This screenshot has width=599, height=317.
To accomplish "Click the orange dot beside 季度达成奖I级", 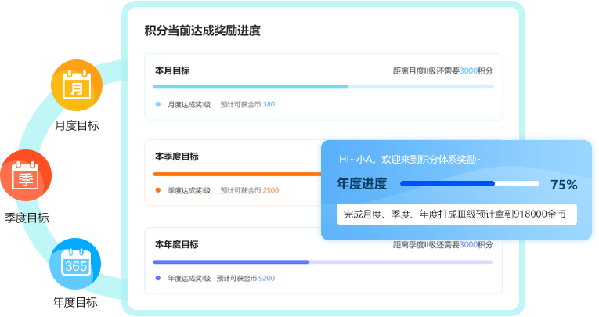I will point(158,190).
